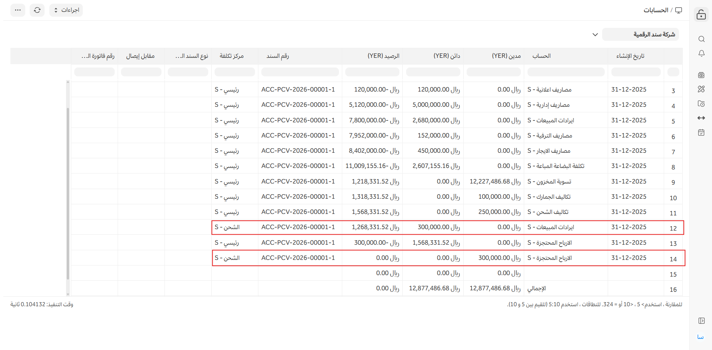Click the pencil-ruler design tools icon
Screen dimensions: 712x350
coord(701,89)
